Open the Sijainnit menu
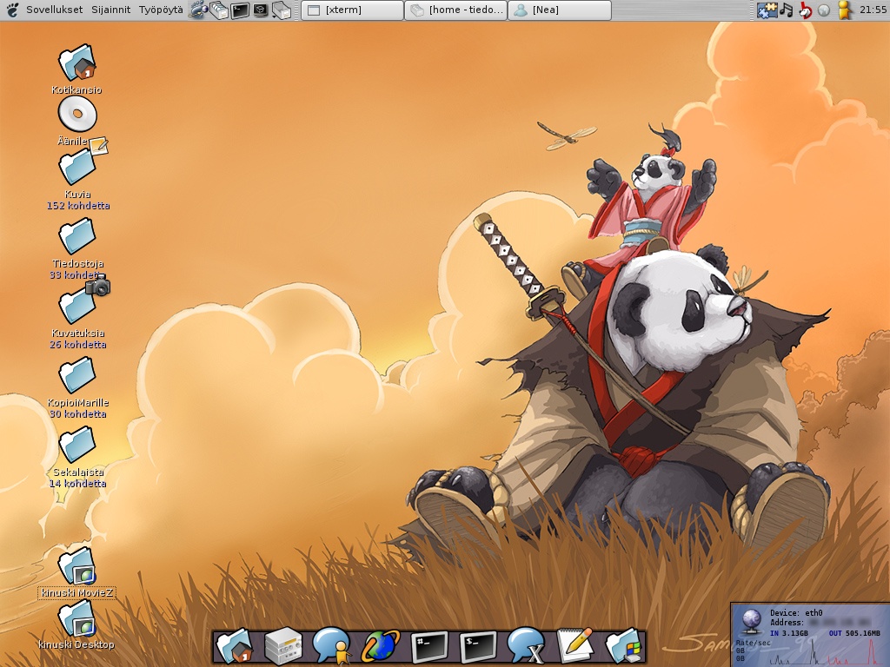The image size is (890, 667). (x=110, y=10)
